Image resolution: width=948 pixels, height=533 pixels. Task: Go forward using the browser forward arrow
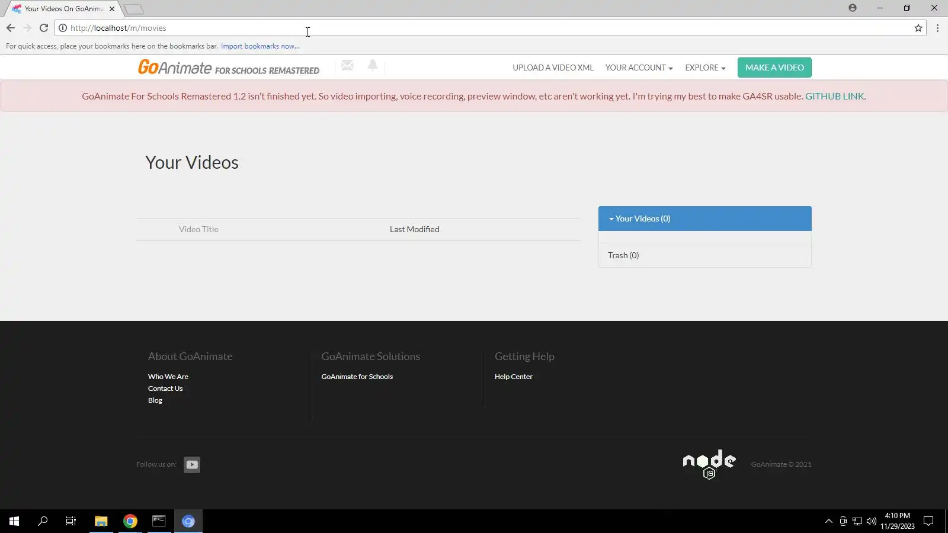click(x=27, y=28)
